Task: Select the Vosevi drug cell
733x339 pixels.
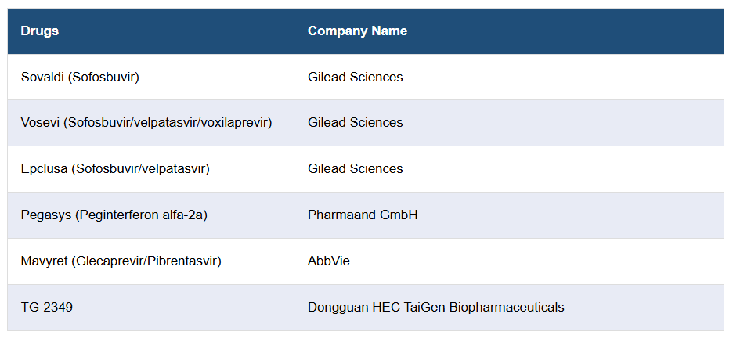Action: coord(146,123)
